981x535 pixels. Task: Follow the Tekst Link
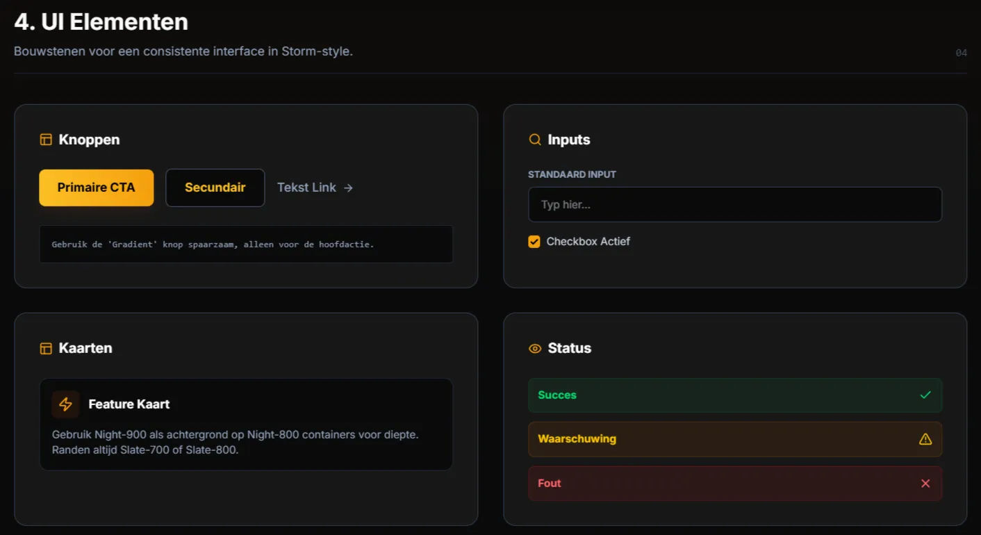click(315, 188)
